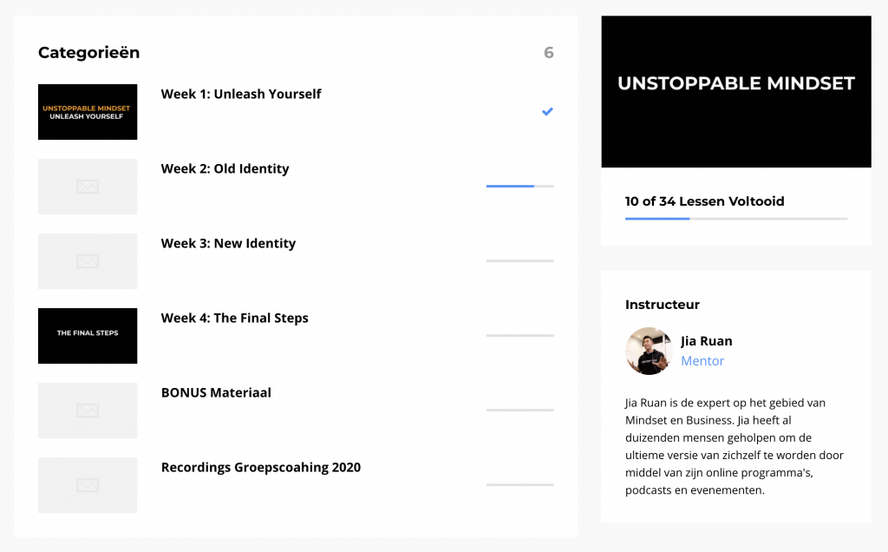The width and height of the screenshot is (888, 552).
Task: Click the Week 4: The Final Steps progress bar
Action: tap(520, 336)
